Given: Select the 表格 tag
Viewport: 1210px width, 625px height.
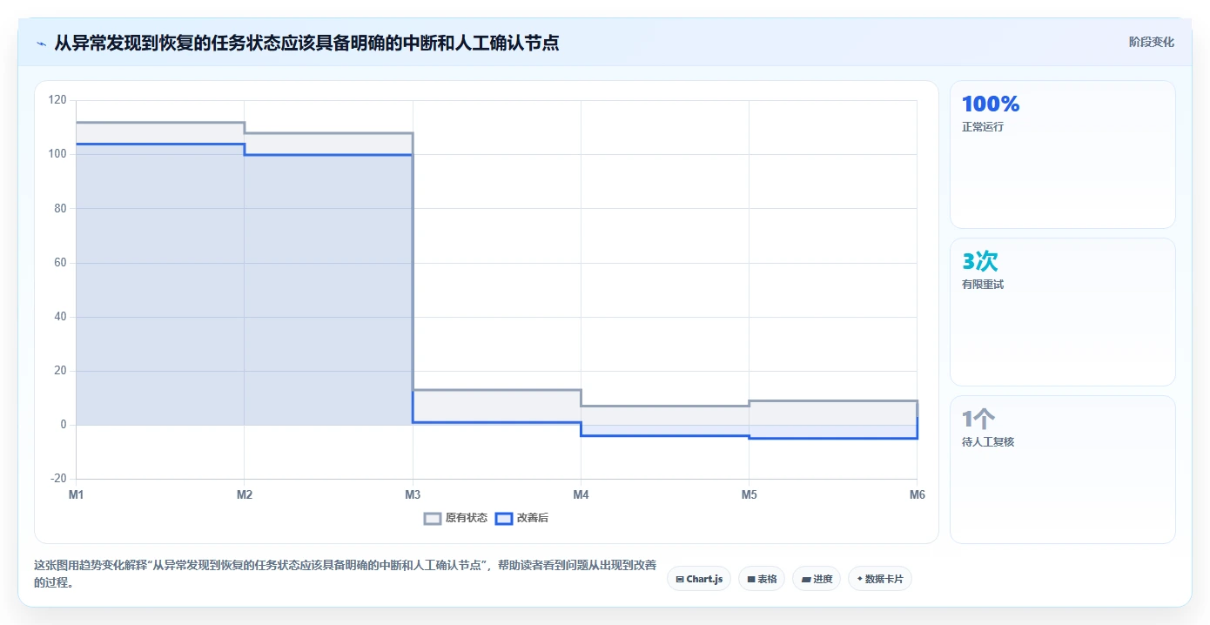Looking at the screenshot, I should [762, 579].
